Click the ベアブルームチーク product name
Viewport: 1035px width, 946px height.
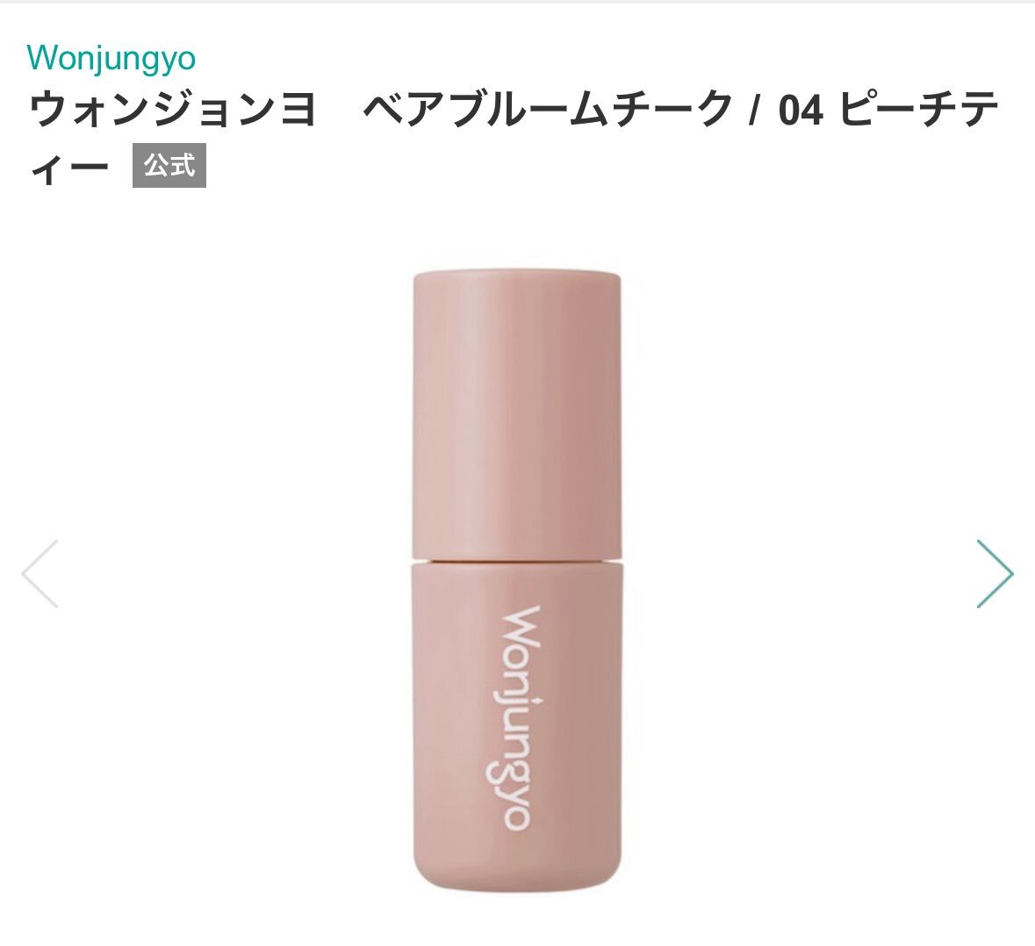tap(548, 109)
